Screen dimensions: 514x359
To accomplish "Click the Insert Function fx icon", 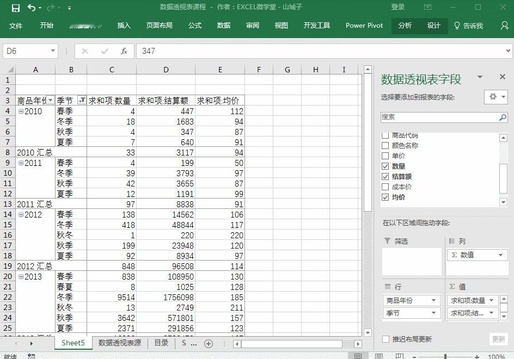I will tap(124, 51).
